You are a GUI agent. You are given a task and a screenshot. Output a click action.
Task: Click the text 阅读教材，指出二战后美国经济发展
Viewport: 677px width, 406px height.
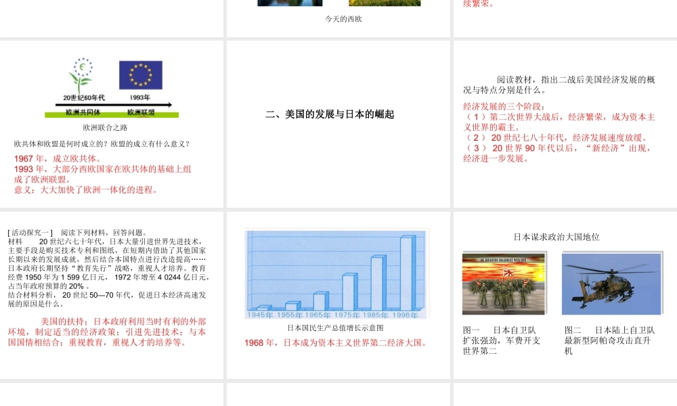559,85
